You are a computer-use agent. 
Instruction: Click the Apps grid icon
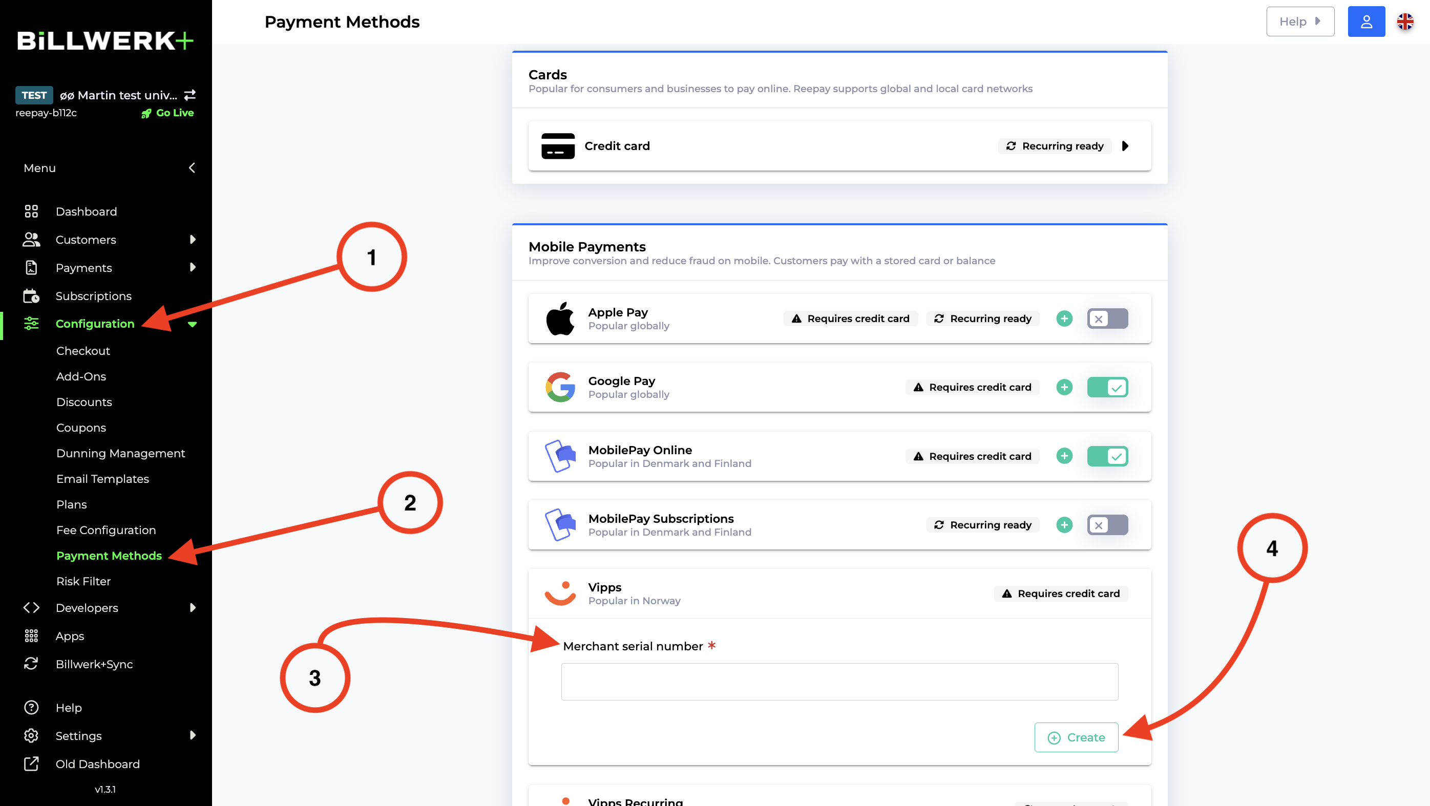click(31, 636)
